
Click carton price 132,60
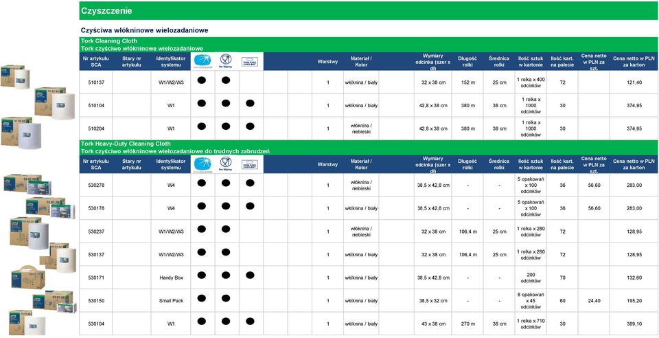(x=634, y=278)
